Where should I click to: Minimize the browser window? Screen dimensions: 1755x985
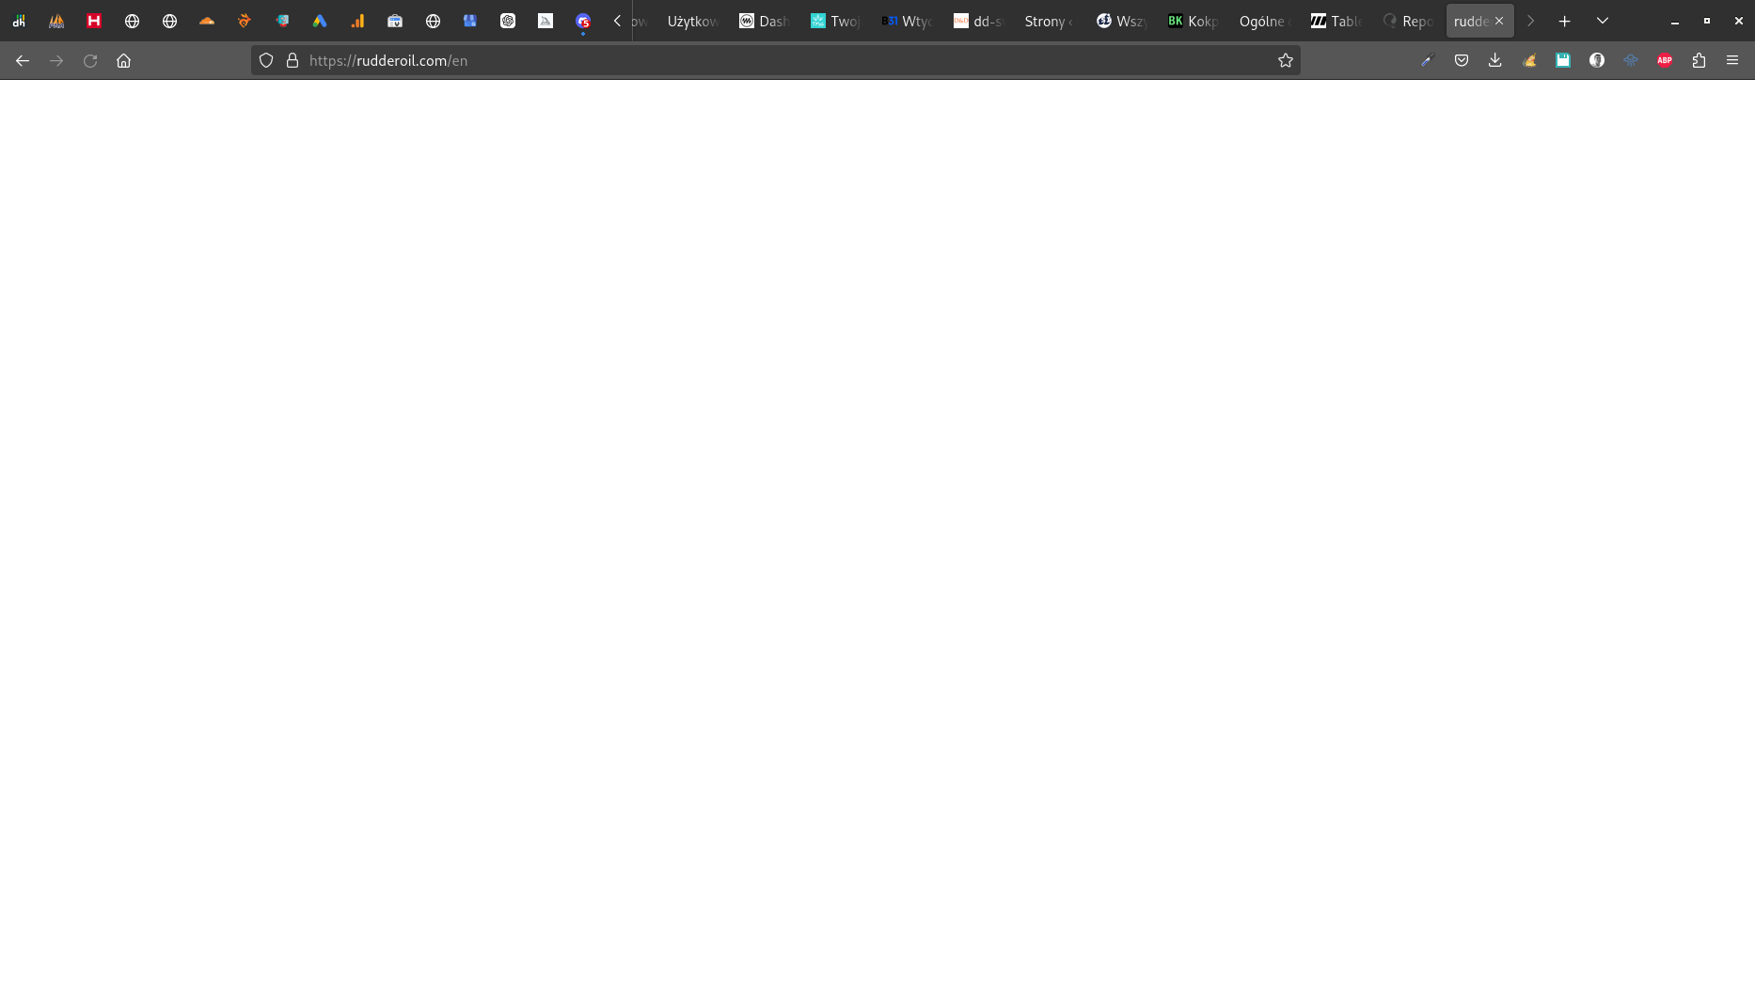[1675, 21]
